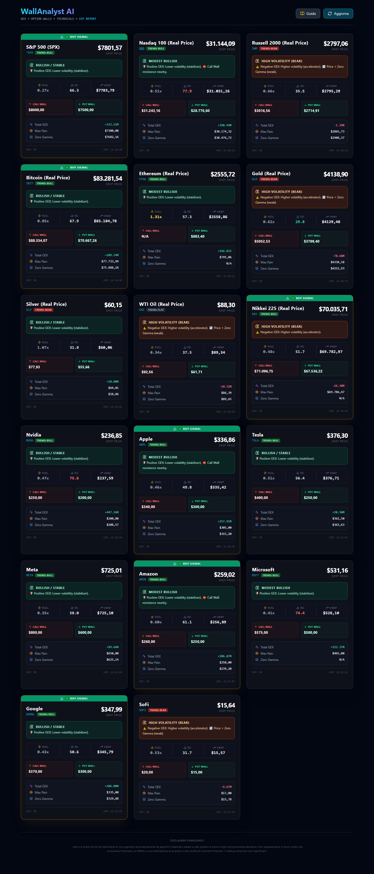Click the RVOL lightning icon in Silver card
This screenshot has width=374, height=874.
[x=39, y=342]
